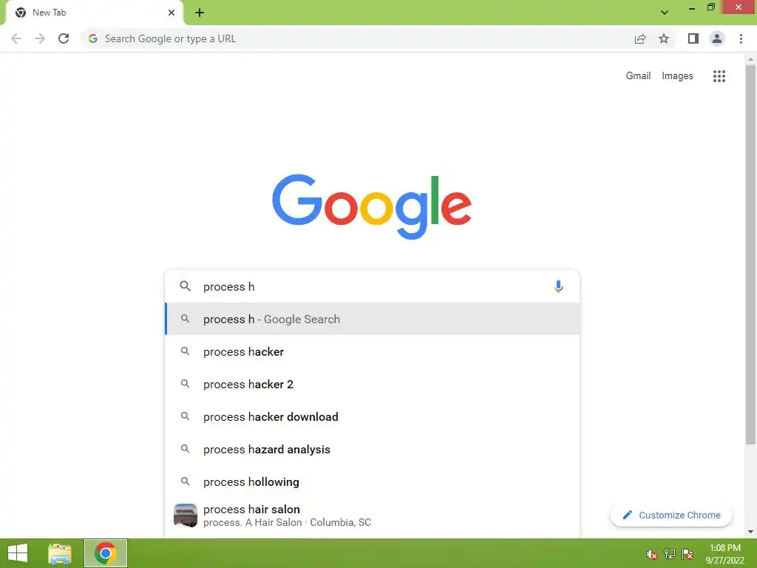Minimize the Chrome window
This screenshot has width=757, height=568.
coord(692,8)
